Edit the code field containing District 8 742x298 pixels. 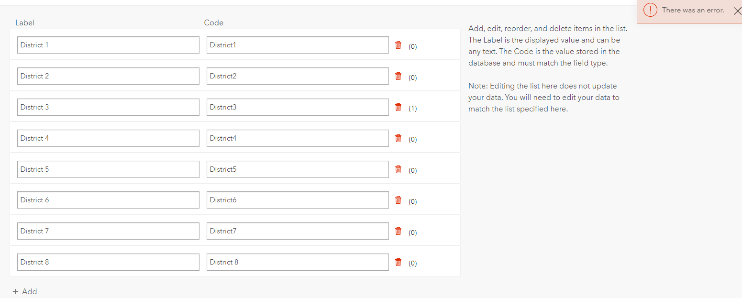(298, 262)
